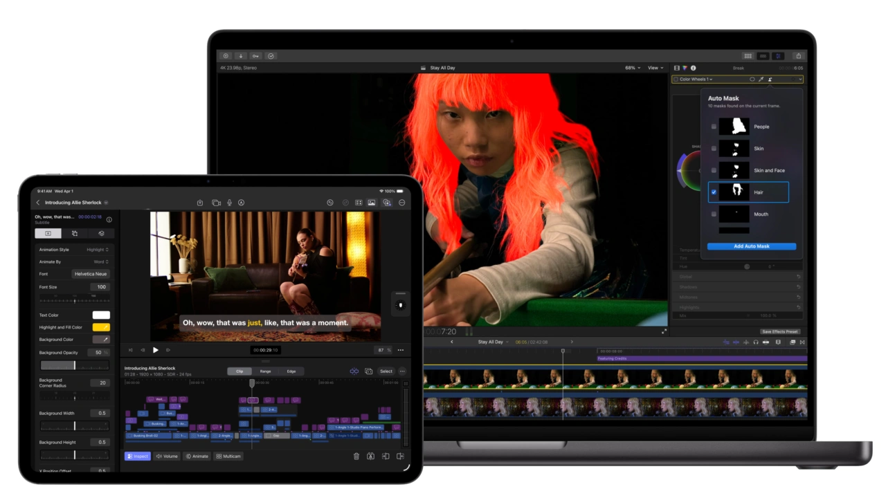The image size is (886, 498).
Task: Click the shape mask oval icon
Action: coord(752,80)
